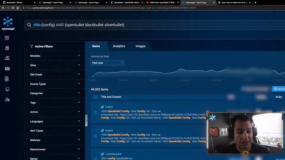Click the Active Filters funnel icon
The height and width of the screenshot is (160, 285).
pos(32,46)
